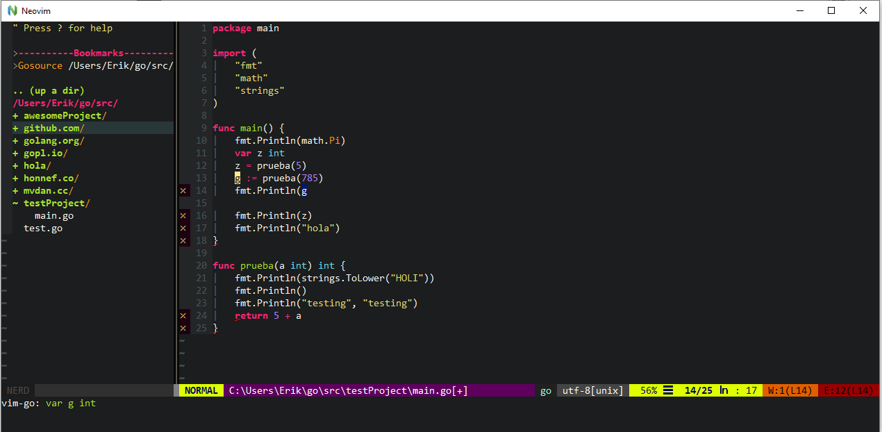This screenshot has width=882, height=432.
Task: Click the W:1(L14) warning indicator
Action: [790, 390]
